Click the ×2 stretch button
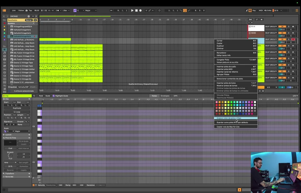Image resolution: width=301 pixels, height=193 pixels. [x=24, y=154]
